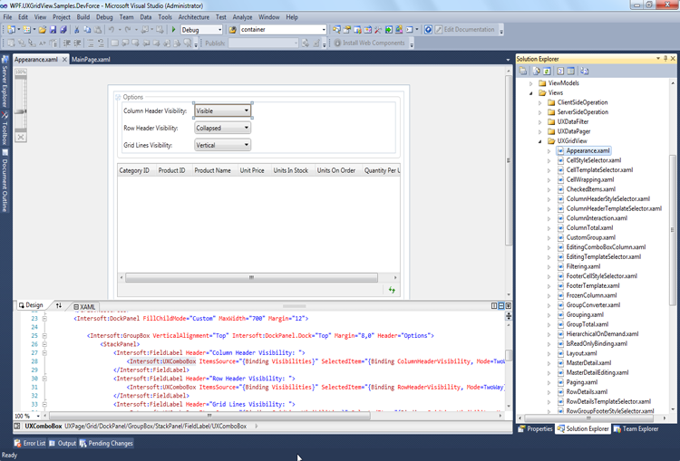
Task: Open the Column Header Visibility combo box
Action: click(222, 110)
